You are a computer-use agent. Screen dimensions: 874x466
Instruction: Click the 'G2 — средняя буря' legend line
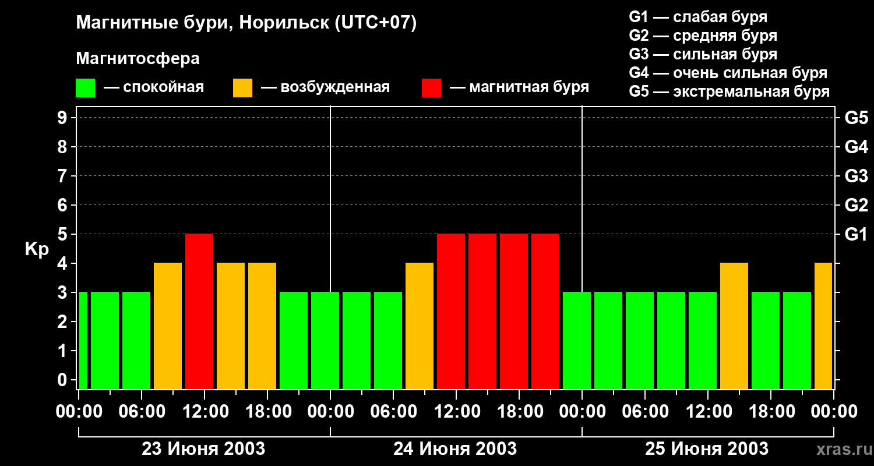[703, 36]
